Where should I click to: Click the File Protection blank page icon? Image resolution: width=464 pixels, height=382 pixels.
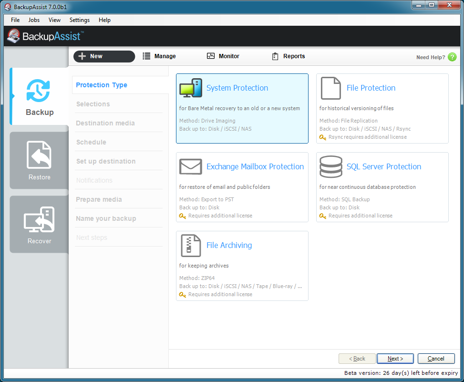[331, 88]
